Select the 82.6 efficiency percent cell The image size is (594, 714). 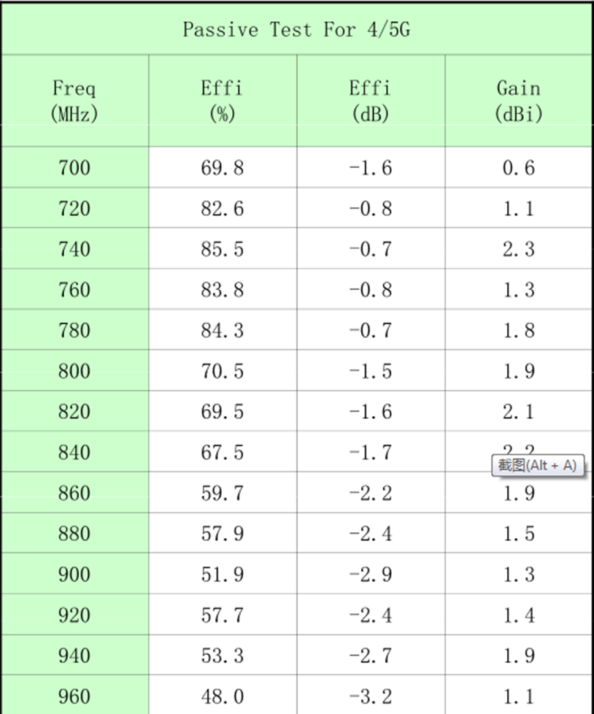coord(223,209)
